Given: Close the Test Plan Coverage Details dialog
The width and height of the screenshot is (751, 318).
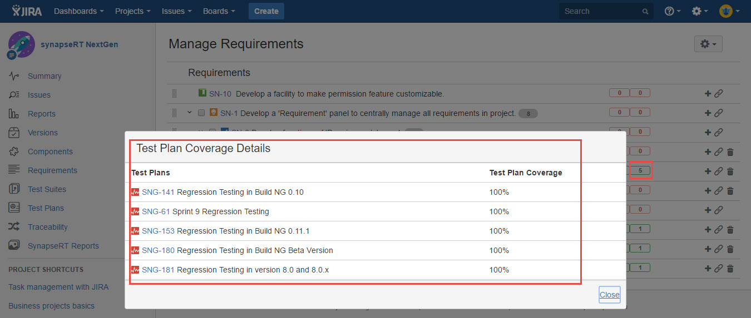Looking at the screenshot, I should [609, 295].
